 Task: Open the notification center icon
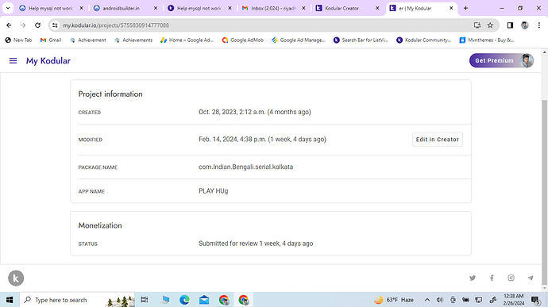click(x=535, y=300)
